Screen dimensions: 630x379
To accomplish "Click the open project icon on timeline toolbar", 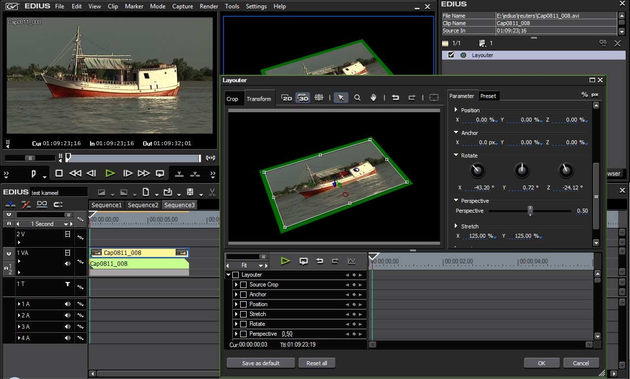I will pos(168,192).
